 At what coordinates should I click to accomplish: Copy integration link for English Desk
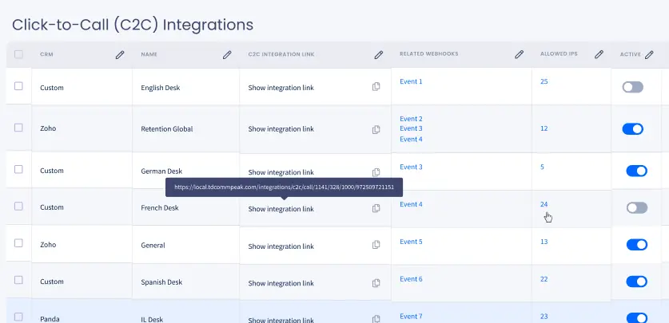(376, 87)
